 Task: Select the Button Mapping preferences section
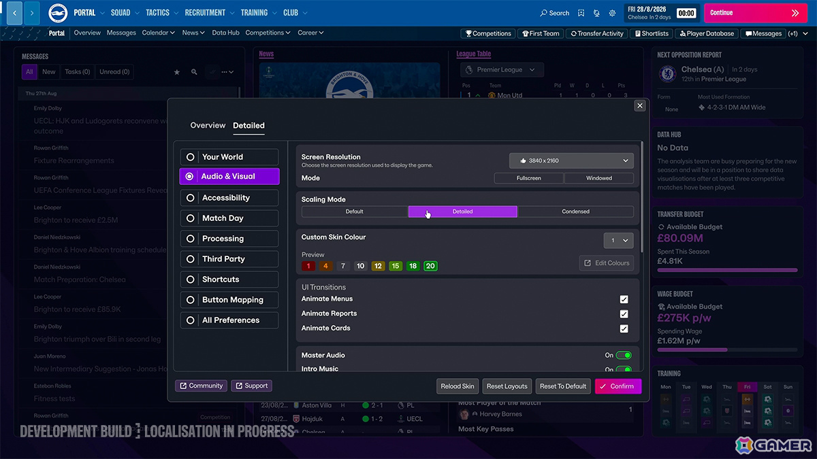[229, 300]
